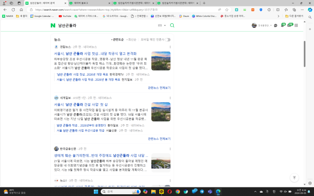Open a new browser tab

click(204, 3)
